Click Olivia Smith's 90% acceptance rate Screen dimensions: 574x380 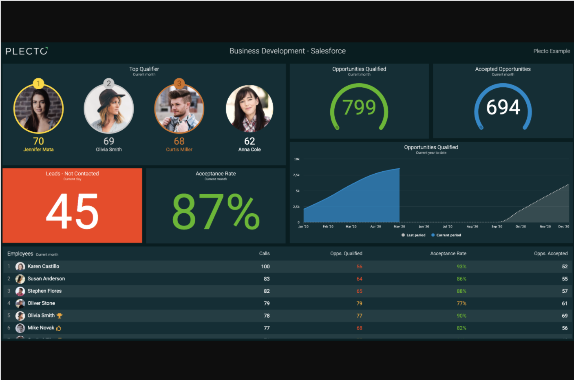461,316
